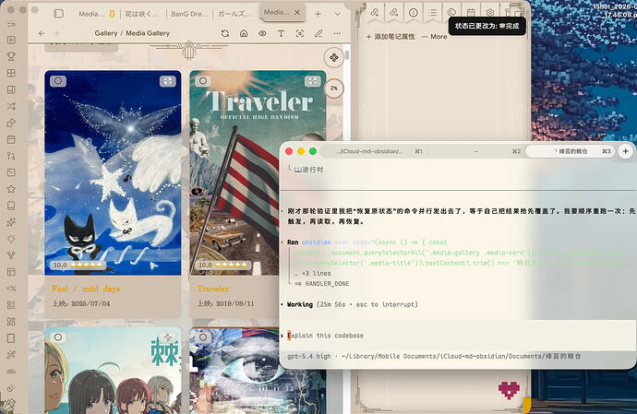Add a new terminal tab with plus
Viewport: 637px width, 414px height.
point(626,151)
